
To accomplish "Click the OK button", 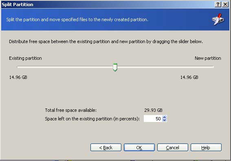I will [x=139, y=147].
